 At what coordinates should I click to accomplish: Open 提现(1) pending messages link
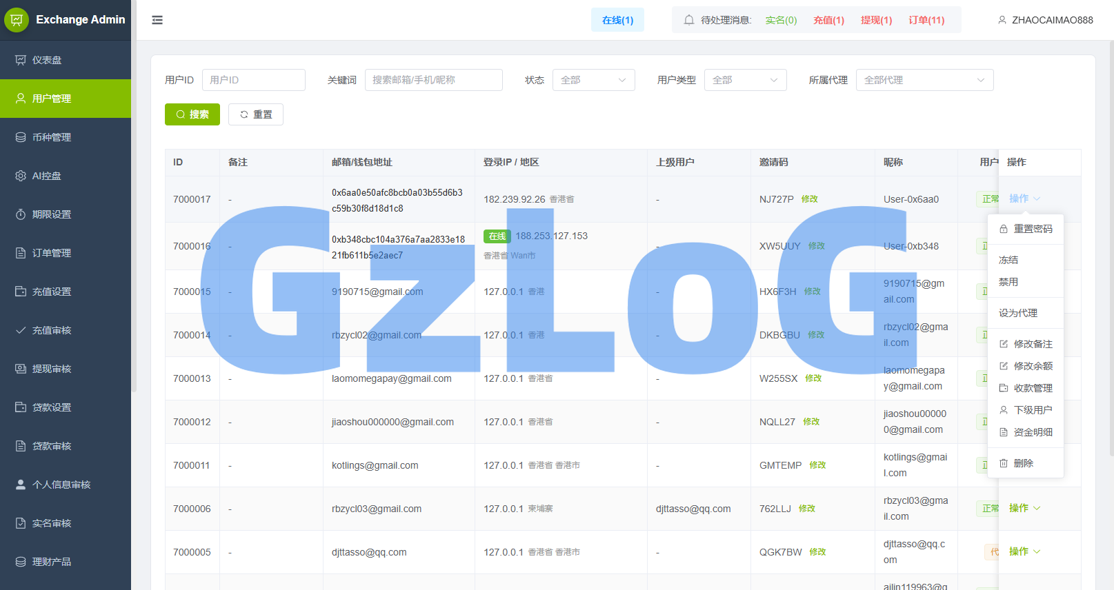(x=876, y=20)
